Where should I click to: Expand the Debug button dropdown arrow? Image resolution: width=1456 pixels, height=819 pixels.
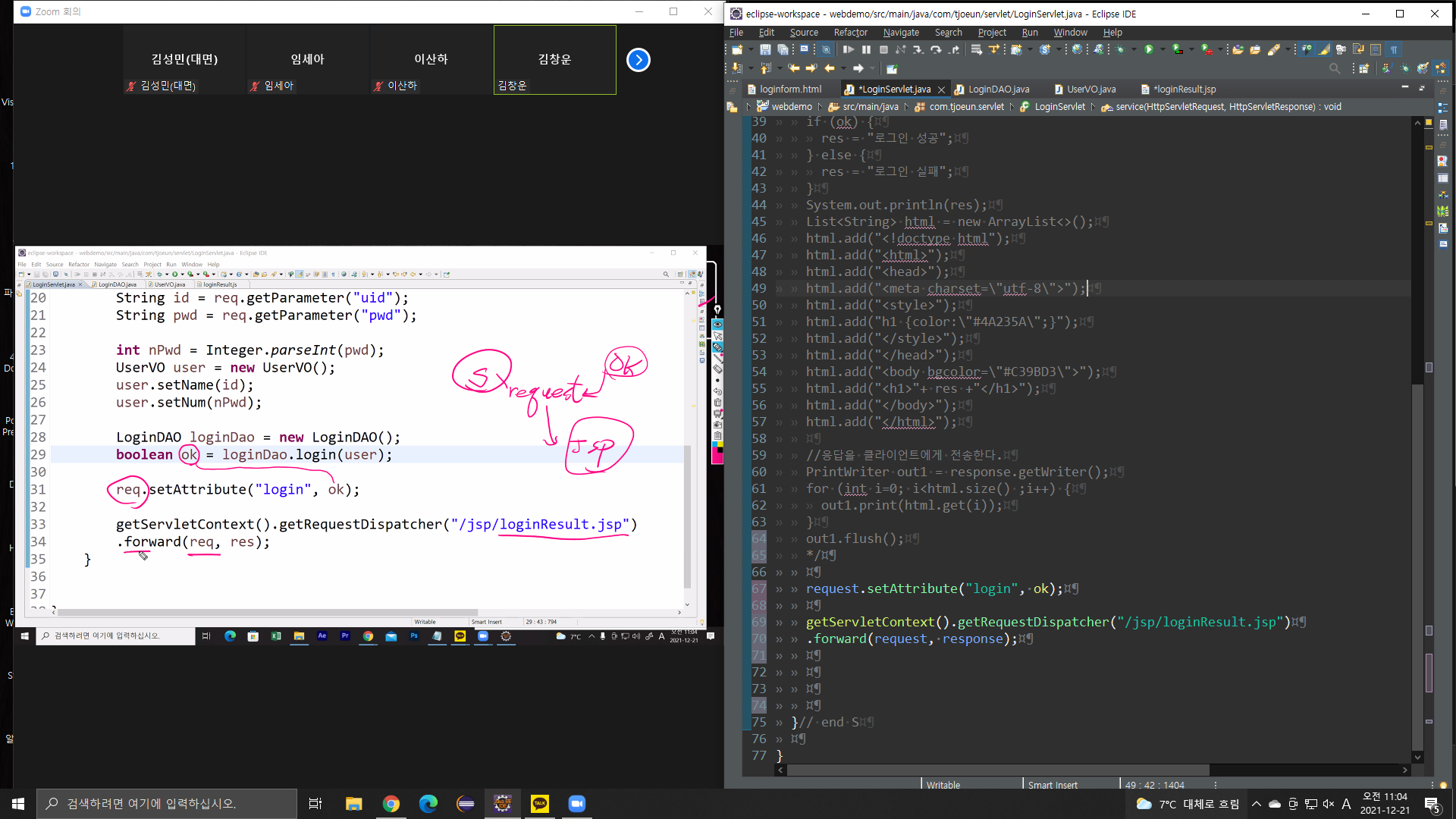tap(1134, 49)
